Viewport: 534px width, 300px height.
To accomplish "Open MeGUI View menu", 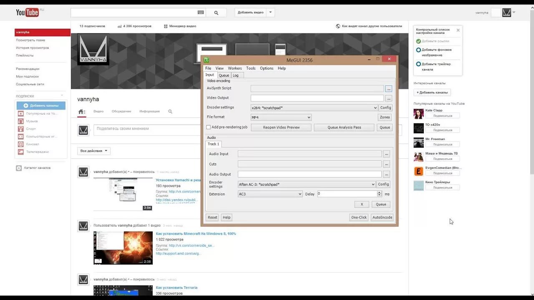I will [219, 68].
